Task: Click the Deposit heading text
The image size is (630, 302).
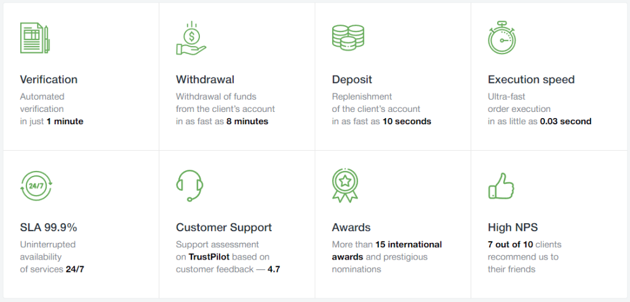Action: 352,80
